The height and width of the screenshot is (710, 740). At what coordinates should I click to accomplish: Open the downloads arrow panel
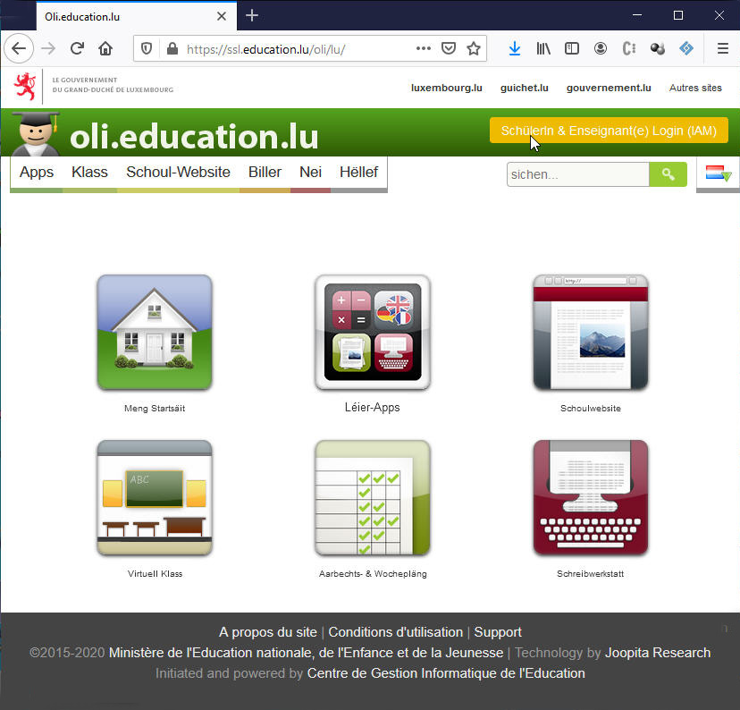click(515, 48)
